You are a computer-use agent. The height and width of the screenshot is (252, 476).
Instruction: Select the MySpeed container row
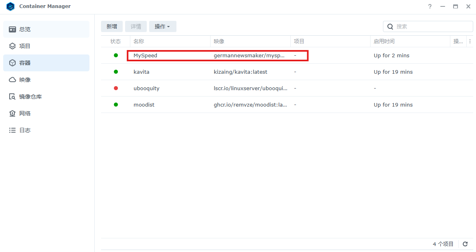tap(145, 56)
